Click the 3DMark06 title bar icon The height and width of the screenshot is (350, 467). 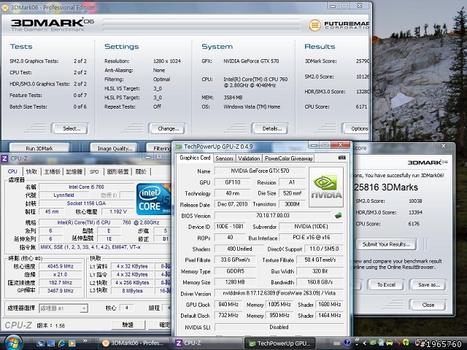pyautogui.click(x=5, y=7)
